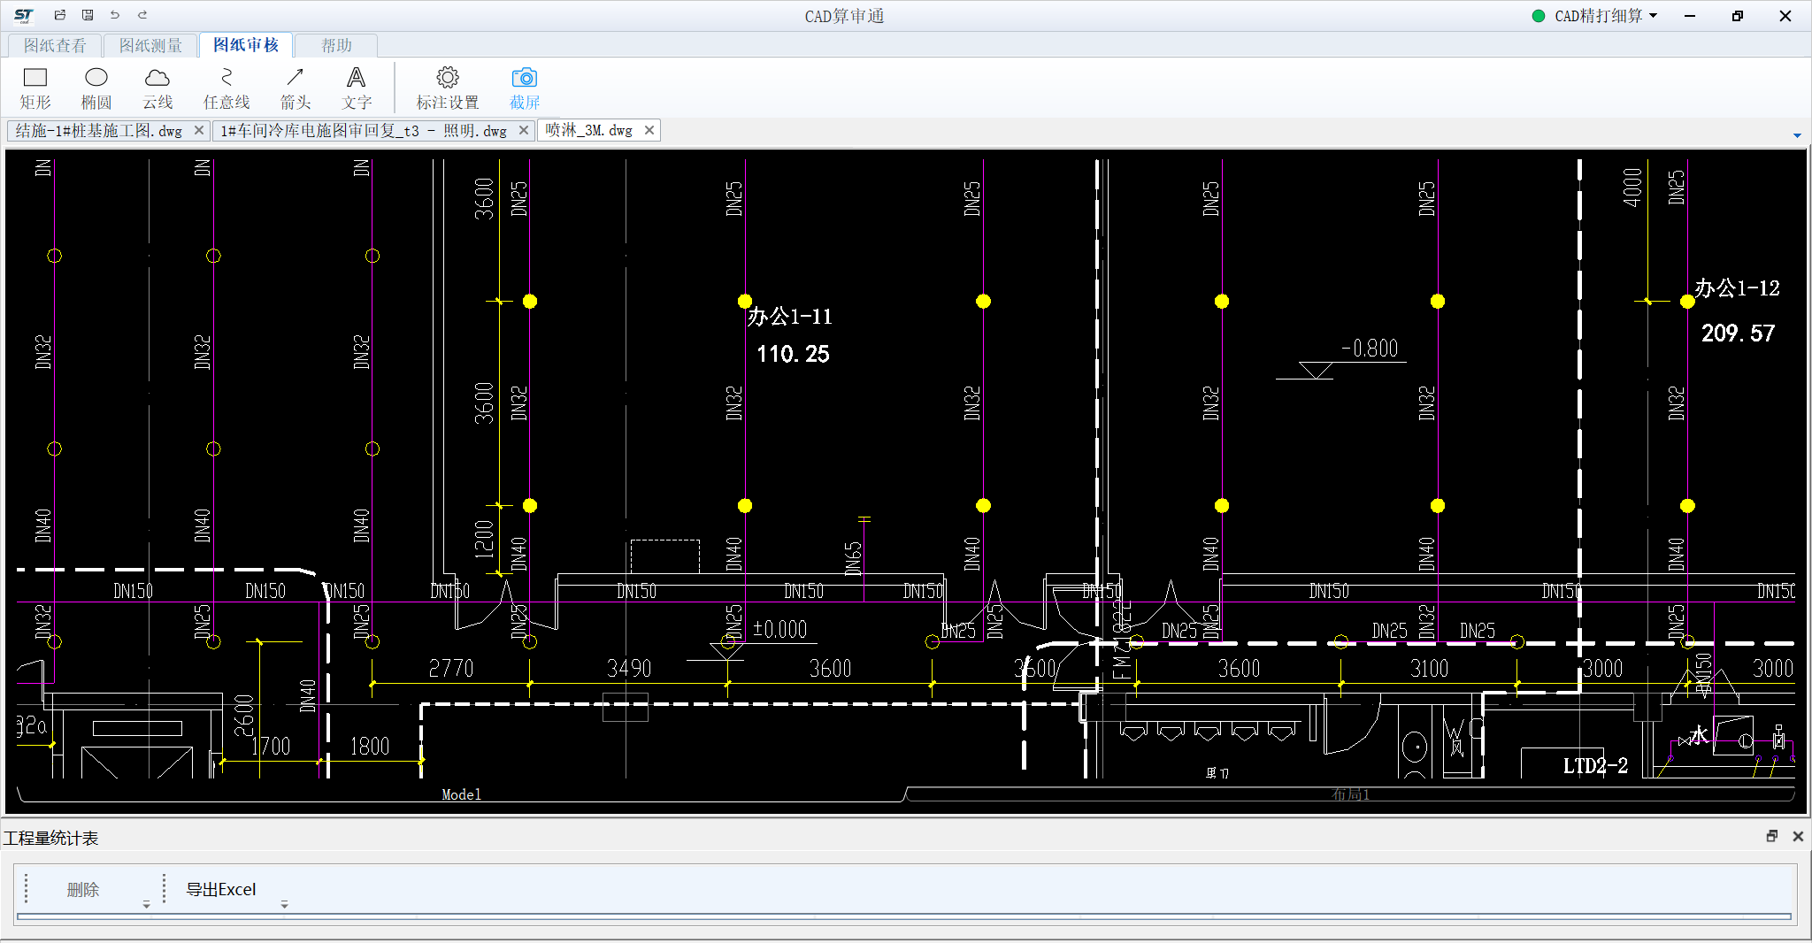Choose the 云线 cloud line tool
This screenshot has height=943, width=1812.
click(157, 88)
